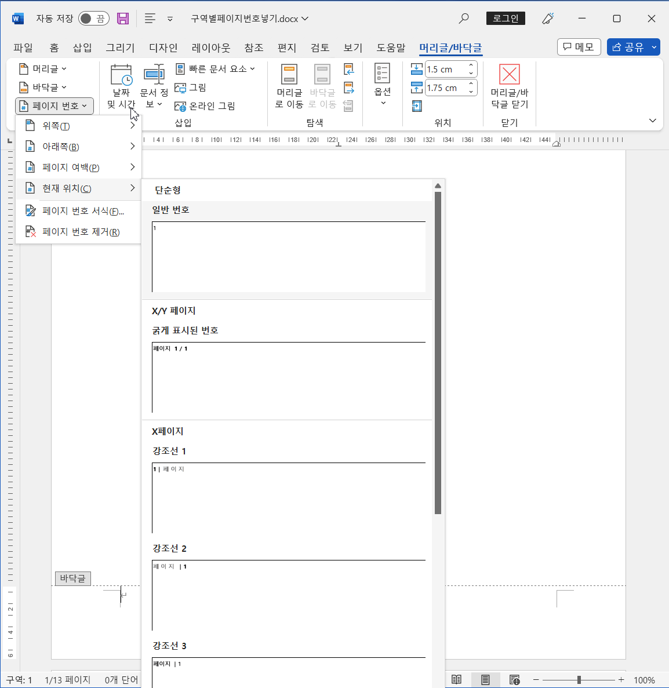
Task: Select the 현재 위치(C) menu item
Action: 78,188
